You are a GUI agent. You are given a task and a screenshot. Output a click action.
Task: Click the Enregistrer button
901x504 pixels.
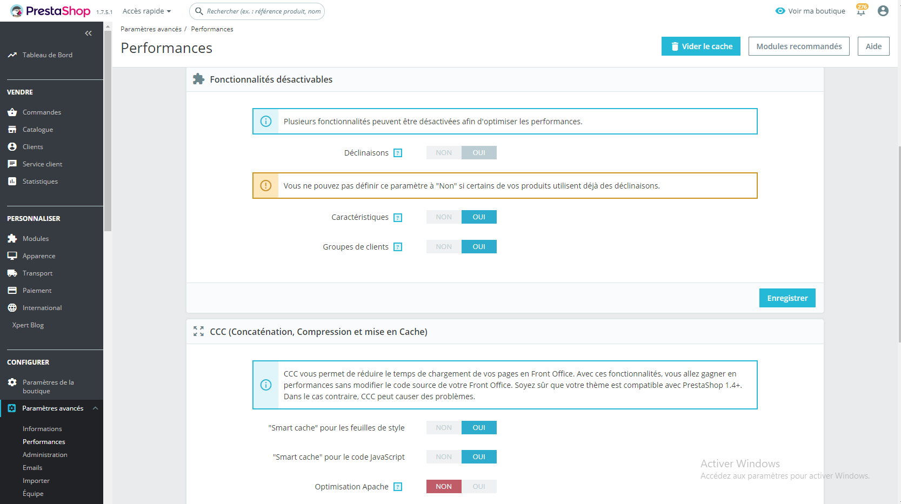pyautogui.click(x=787, y=298)
